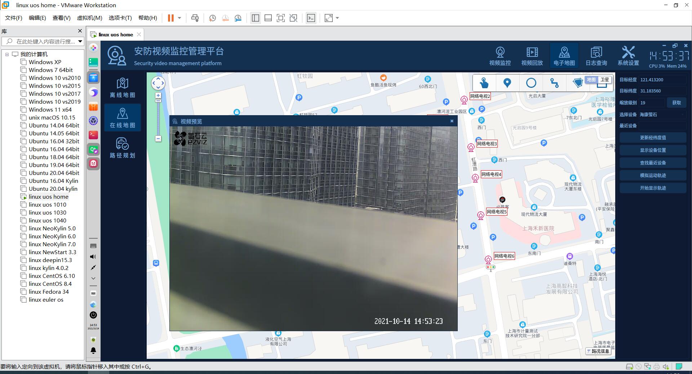
Task: Click the 目标纬度 latitude input field
Action: [662, 91]
